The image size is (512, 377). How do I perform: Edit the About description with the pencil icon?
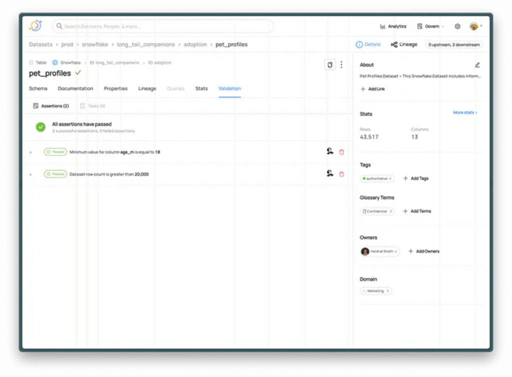coord(477,64)
